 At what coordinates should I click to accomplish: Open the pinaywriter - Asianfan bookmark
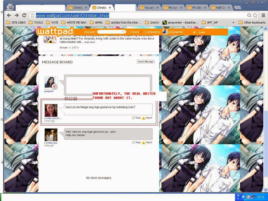[x=180, y=23]
